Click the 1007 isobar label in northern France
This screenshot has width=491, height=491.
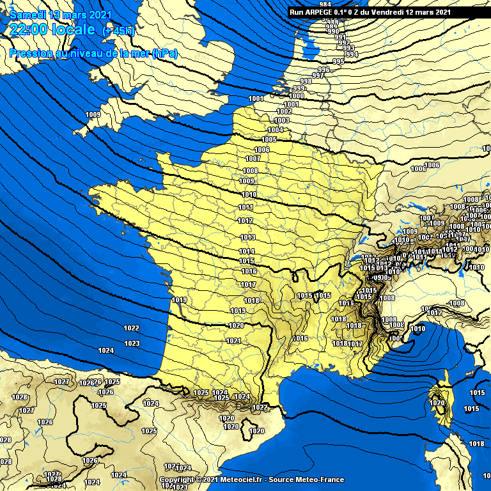coord(253,159)
